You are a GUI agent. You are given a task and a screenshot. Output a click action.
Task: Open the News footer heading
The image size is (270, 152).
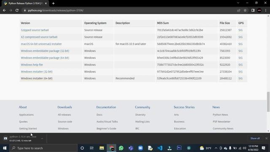(216, 107)
